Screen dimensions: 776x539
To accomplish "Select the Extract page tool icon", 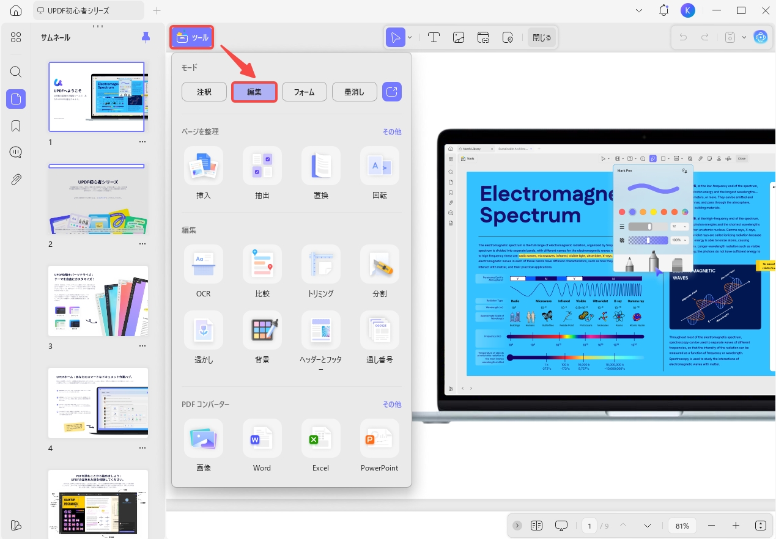I will tap(262, 166).
